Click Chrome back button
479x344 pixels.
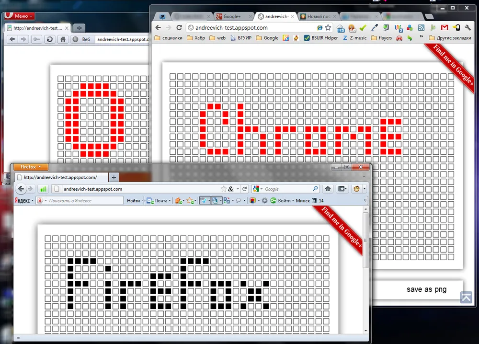pyautogui.click(x=158, y=27)
